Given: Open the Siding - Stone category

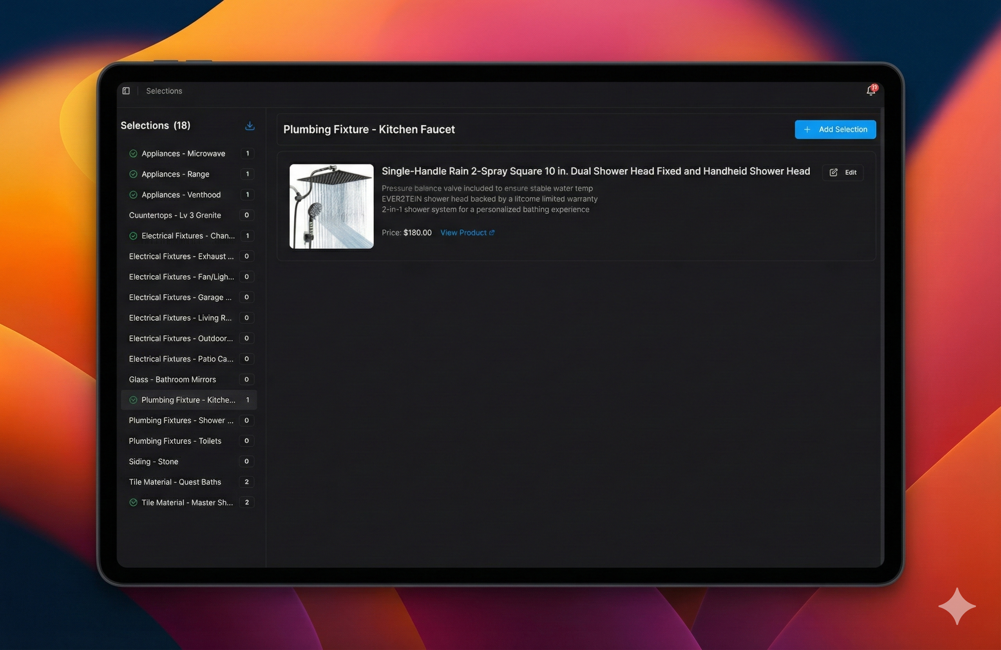Looking at the screenshot, I should (x=154, y=461).
